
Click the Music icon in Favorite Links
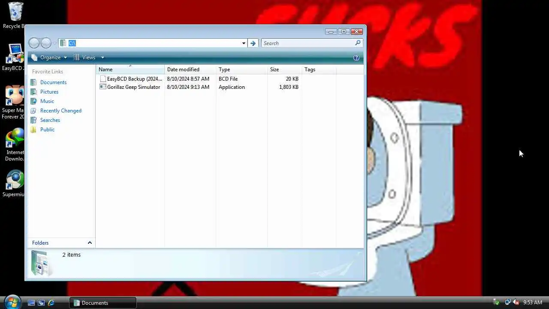pos(34,101)
